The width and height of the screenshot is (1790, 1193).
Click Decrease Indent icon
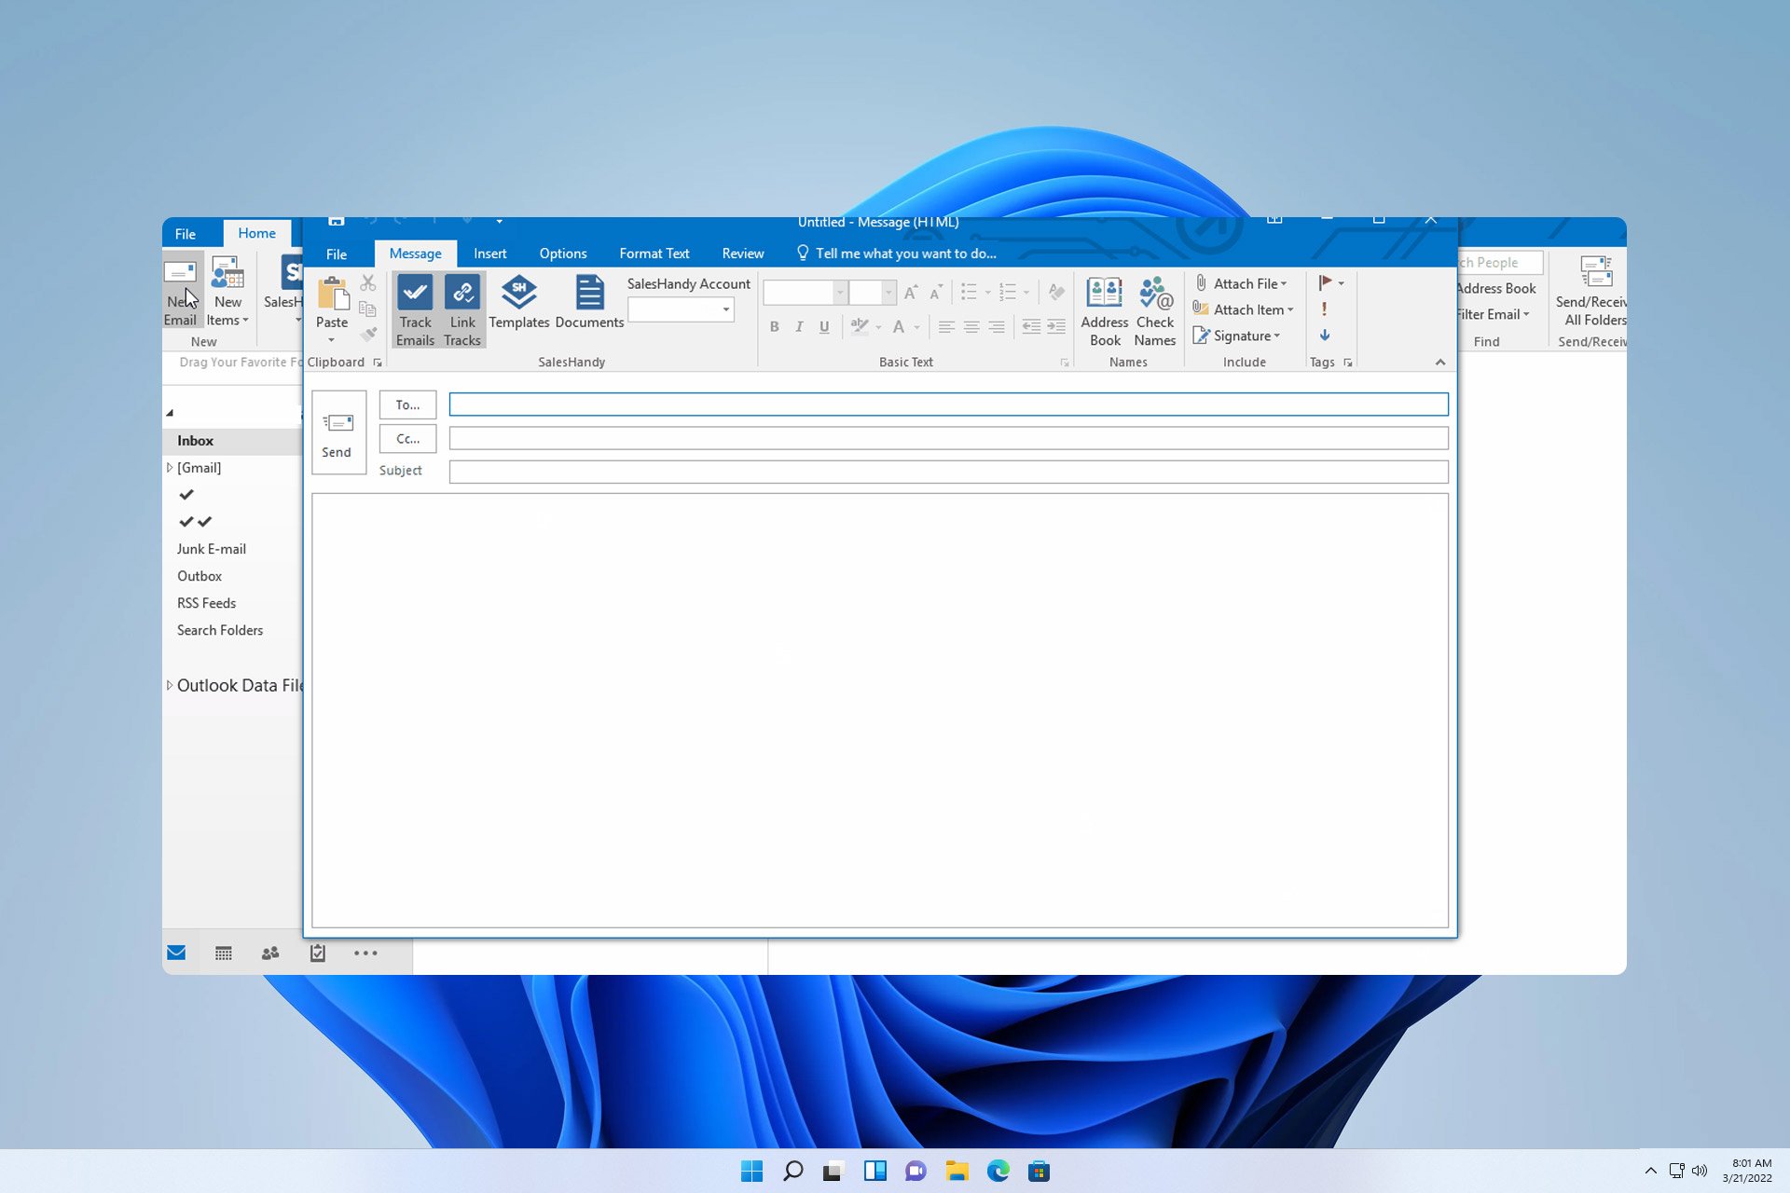(x=1031, y=326)
